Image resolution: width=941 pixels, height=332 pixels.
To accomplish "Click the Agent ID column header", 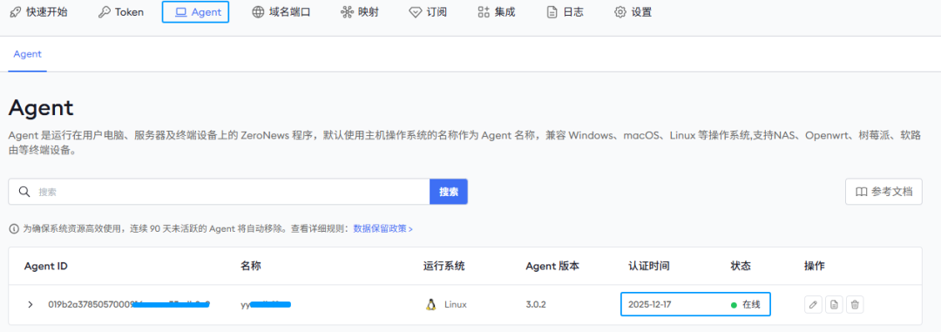I will (x=45, y=266).
